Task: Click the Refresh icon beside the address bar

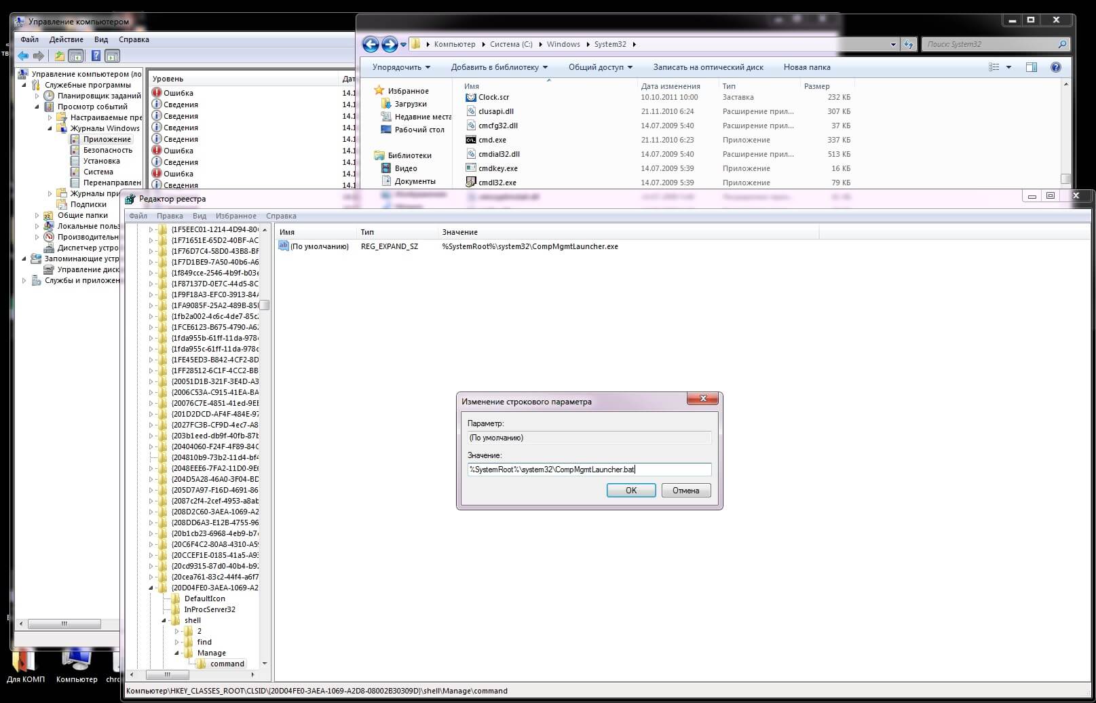Action: point(908,43)
